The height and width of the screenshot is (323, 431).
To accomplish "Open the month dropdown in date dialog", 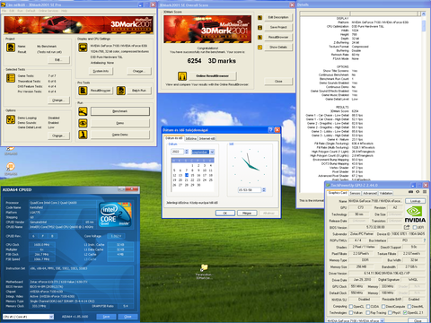I will [212, 152].
